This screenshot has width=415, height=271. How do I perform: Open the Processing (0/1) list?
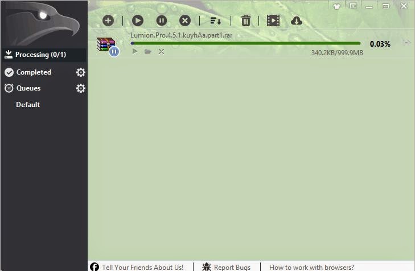[x=44, y=55]
